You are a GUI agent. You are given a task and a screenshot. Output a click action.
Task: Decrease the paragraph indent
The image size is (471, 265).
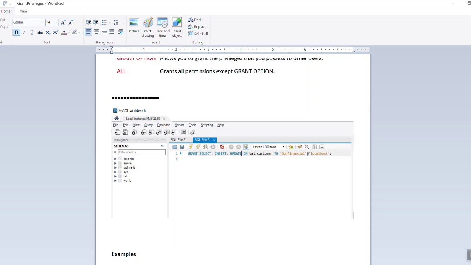tap(88, 22)
